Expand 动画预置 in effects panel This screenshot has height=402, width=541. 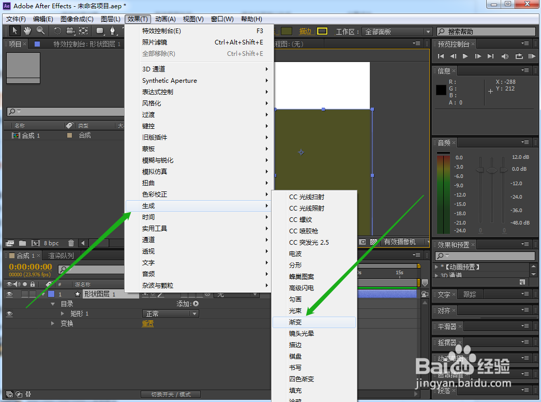(437, 267)
